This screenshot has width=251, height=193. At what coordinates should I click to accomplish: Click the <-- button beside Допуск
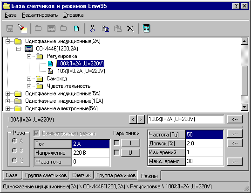pyautogui.click(x=235, y=143)
